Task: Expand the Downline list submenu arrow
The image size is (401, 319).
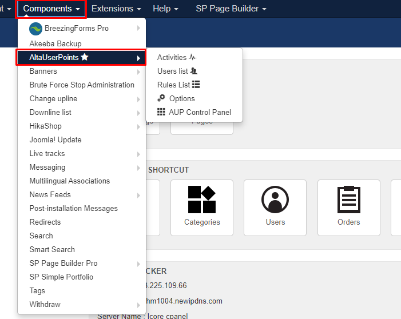Action: pos(138,113)
